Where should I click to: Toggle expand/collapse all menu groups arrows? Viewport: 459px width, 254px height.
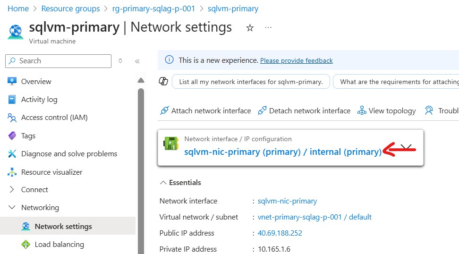120,61
